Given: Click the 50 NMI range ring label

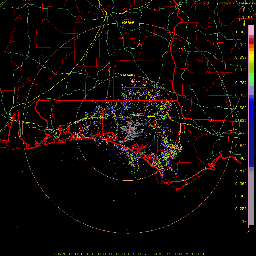Looking at the screenshot, I should pyautogui.click(x=128, y=75).
